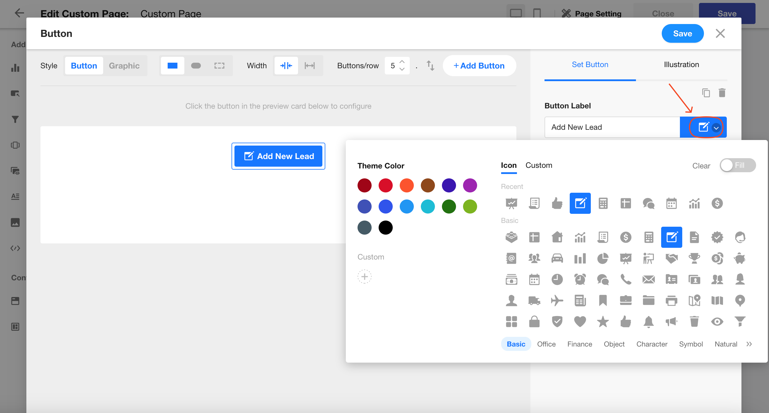Image resolution: width=769 pixels, height=413 pixels.
Task: Choose the alarm clock icon
Action: (x=580, y=279)
